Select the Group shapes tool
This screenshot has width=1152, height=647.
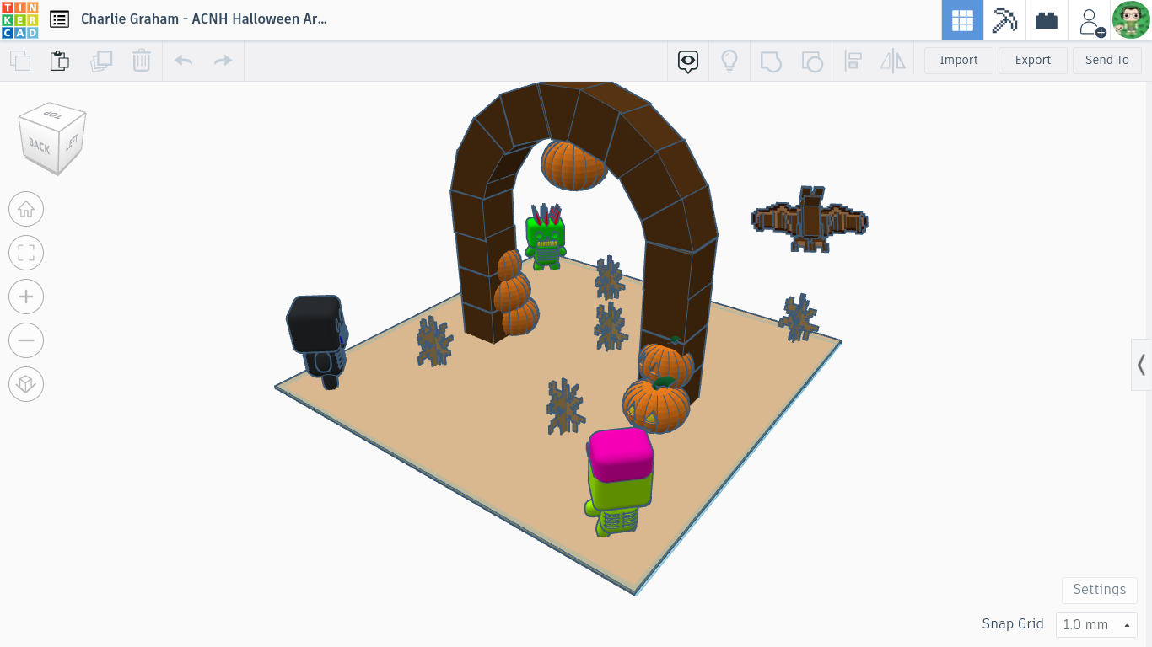770,61
